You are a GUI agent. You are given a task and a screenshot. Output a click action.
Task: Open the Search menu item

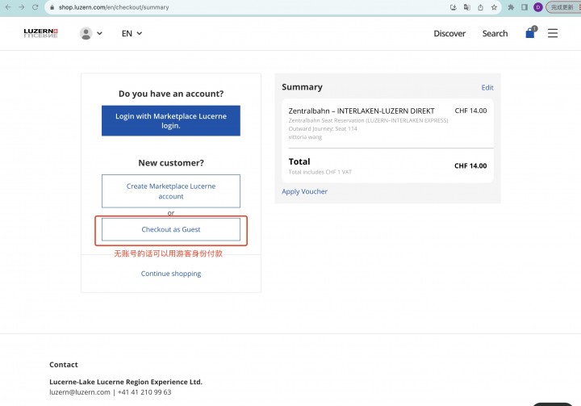(495, 33)
